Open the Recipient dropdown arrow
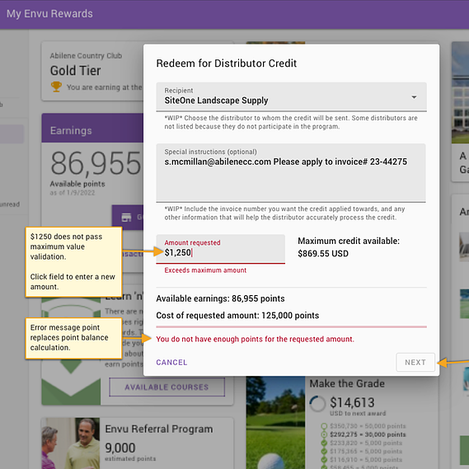 tap(414, 97)
